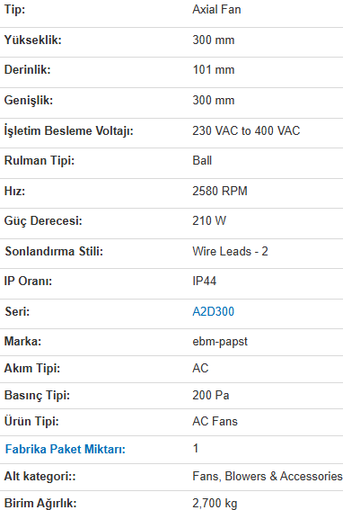
Task: Click the Sonlandırma Stili label
Action: tap(54, 252)
